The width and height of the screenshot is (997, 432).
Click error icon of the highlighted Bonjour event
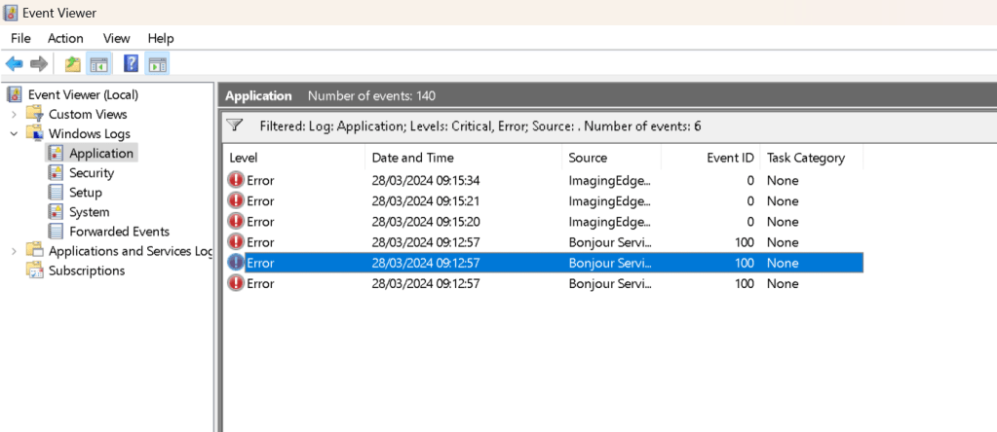236,263
